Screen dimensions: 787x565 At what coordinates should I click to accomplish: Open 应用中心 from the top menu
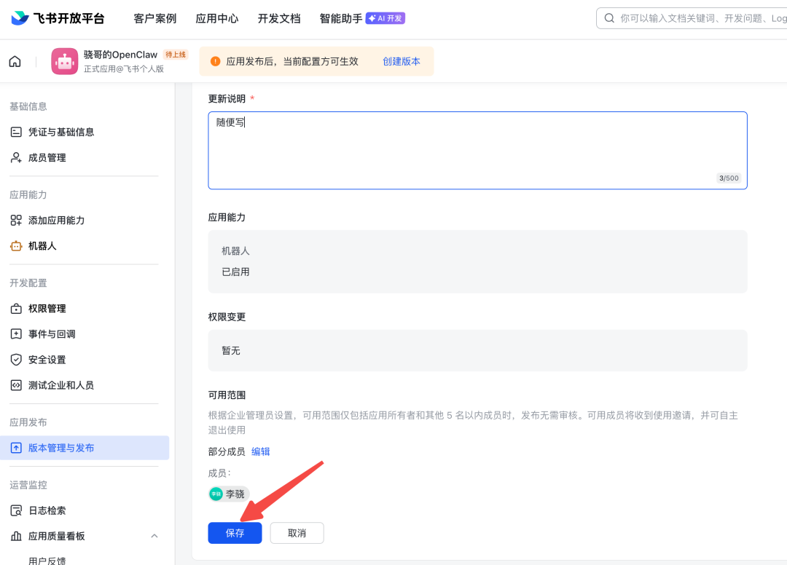216,18
